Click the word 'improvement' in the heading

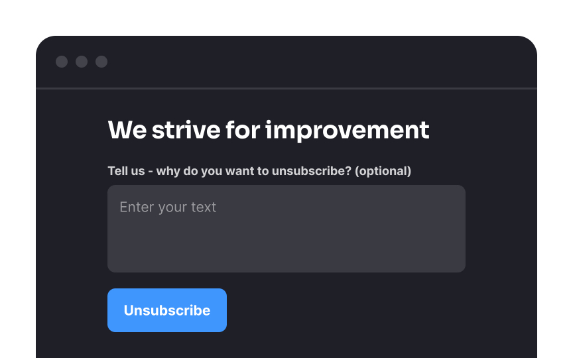(x=347, y=131)
